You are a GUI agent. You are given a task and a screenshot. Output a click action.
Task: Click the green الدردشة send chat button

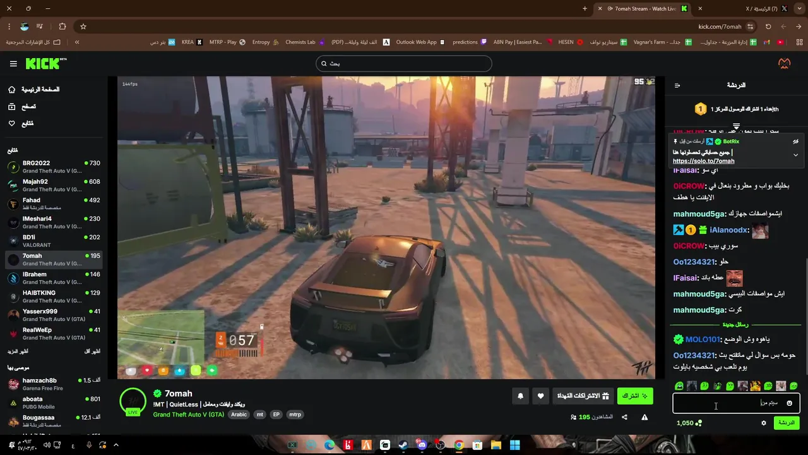click(787, 423)
